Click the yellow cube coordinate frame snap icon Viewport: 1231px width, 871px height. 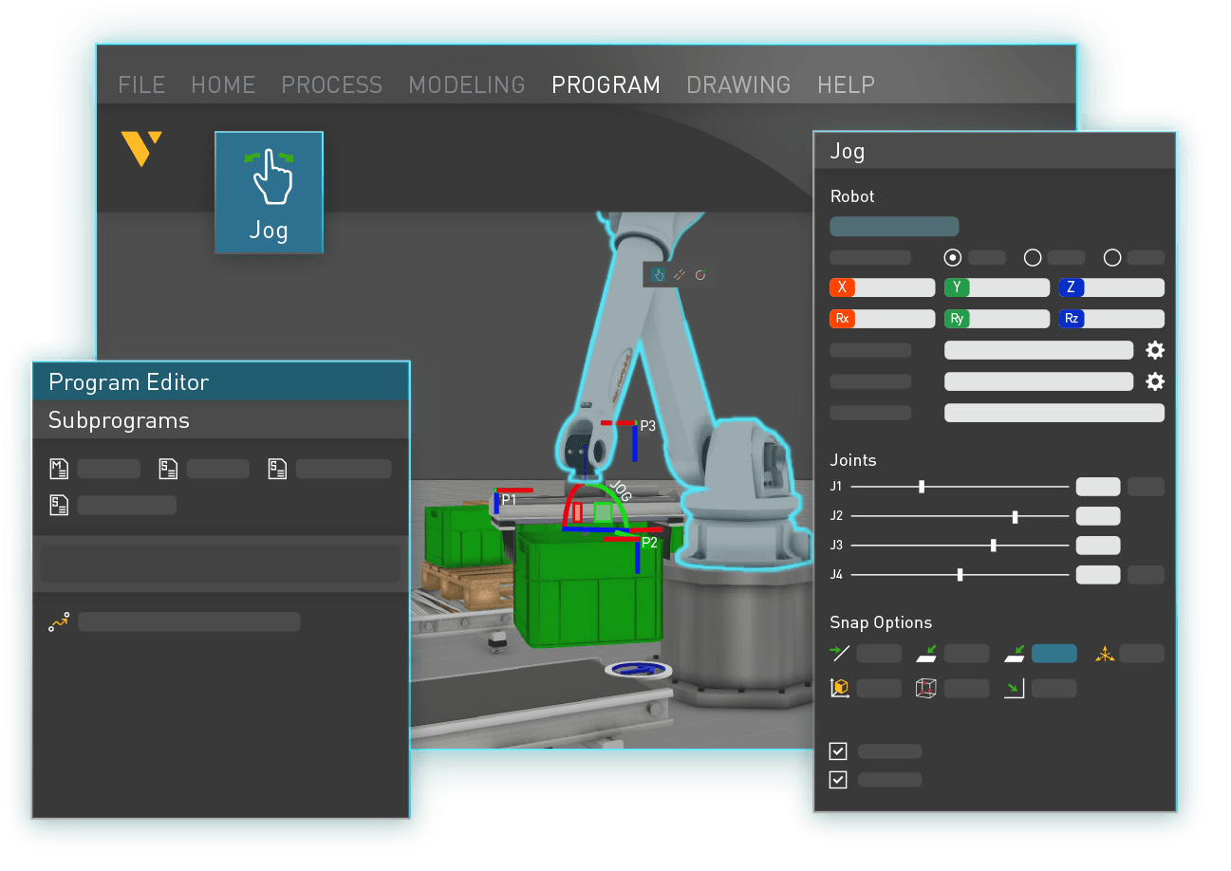[x=839, y=689]
